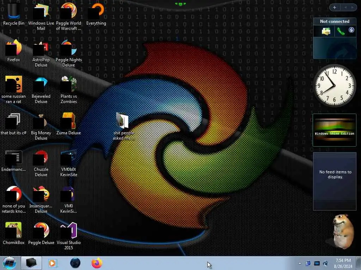This screenshot has width=361, height=270.
Task: Launch Windows Live Mail from the desktop
Action: point(41,16)
